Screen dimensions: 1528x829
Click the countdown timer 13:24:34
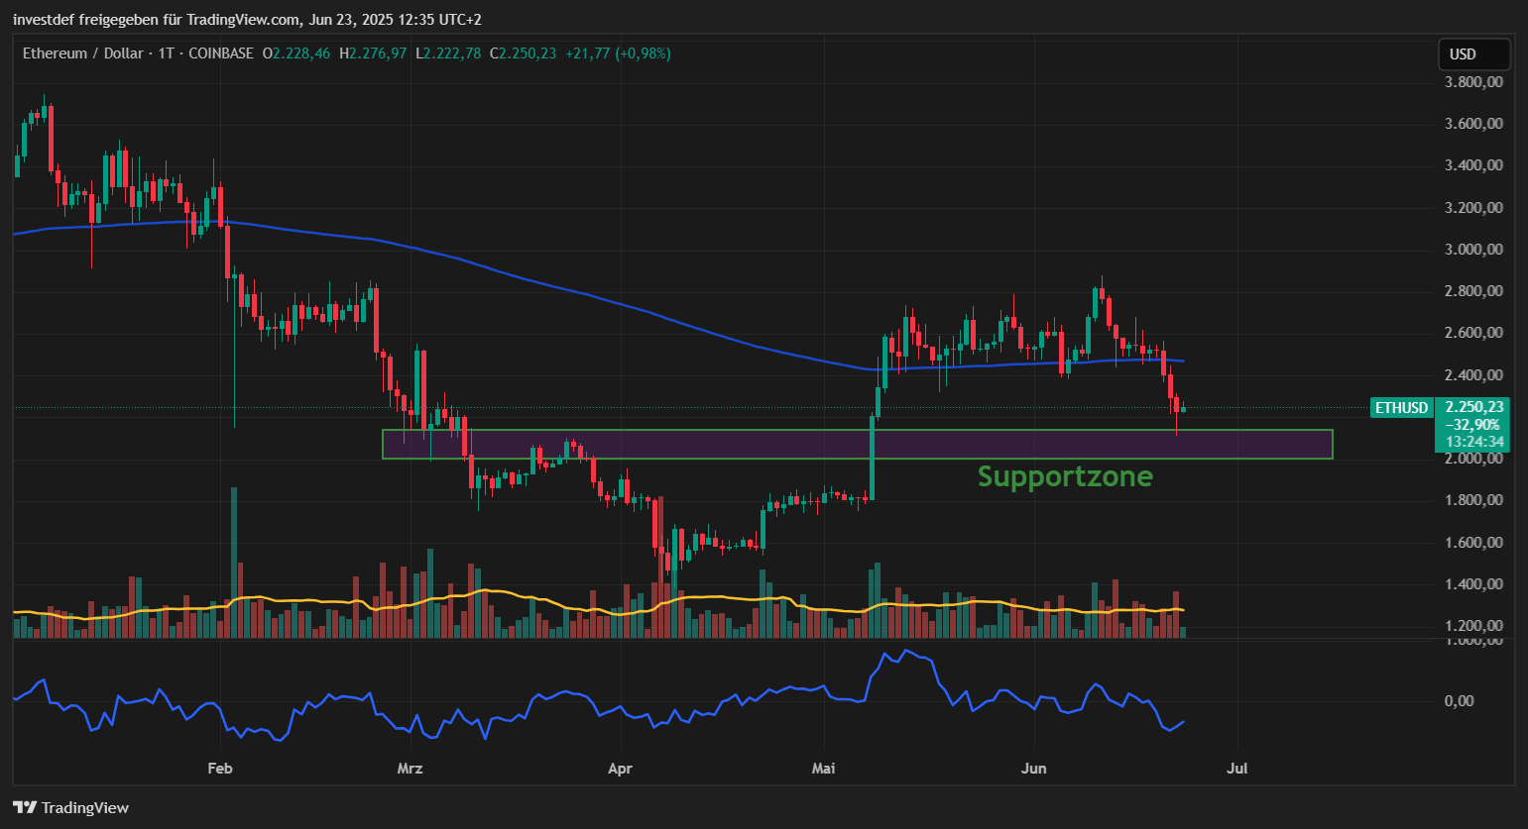[1474, 442]
